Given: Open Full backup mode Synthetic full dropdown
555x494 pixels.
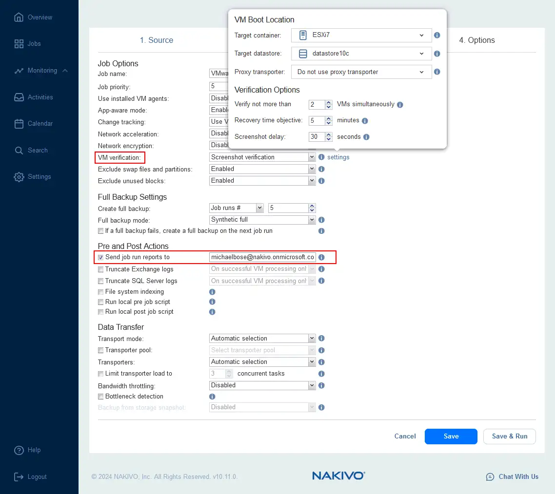Looking at the screenshot, I should 262,220.
